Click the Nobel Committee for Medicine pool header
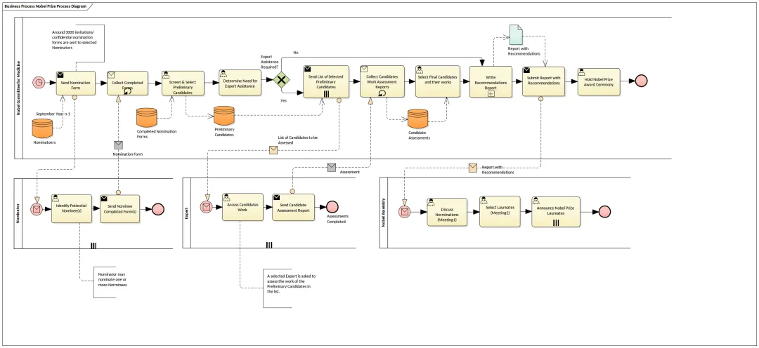 pos(19,88)
